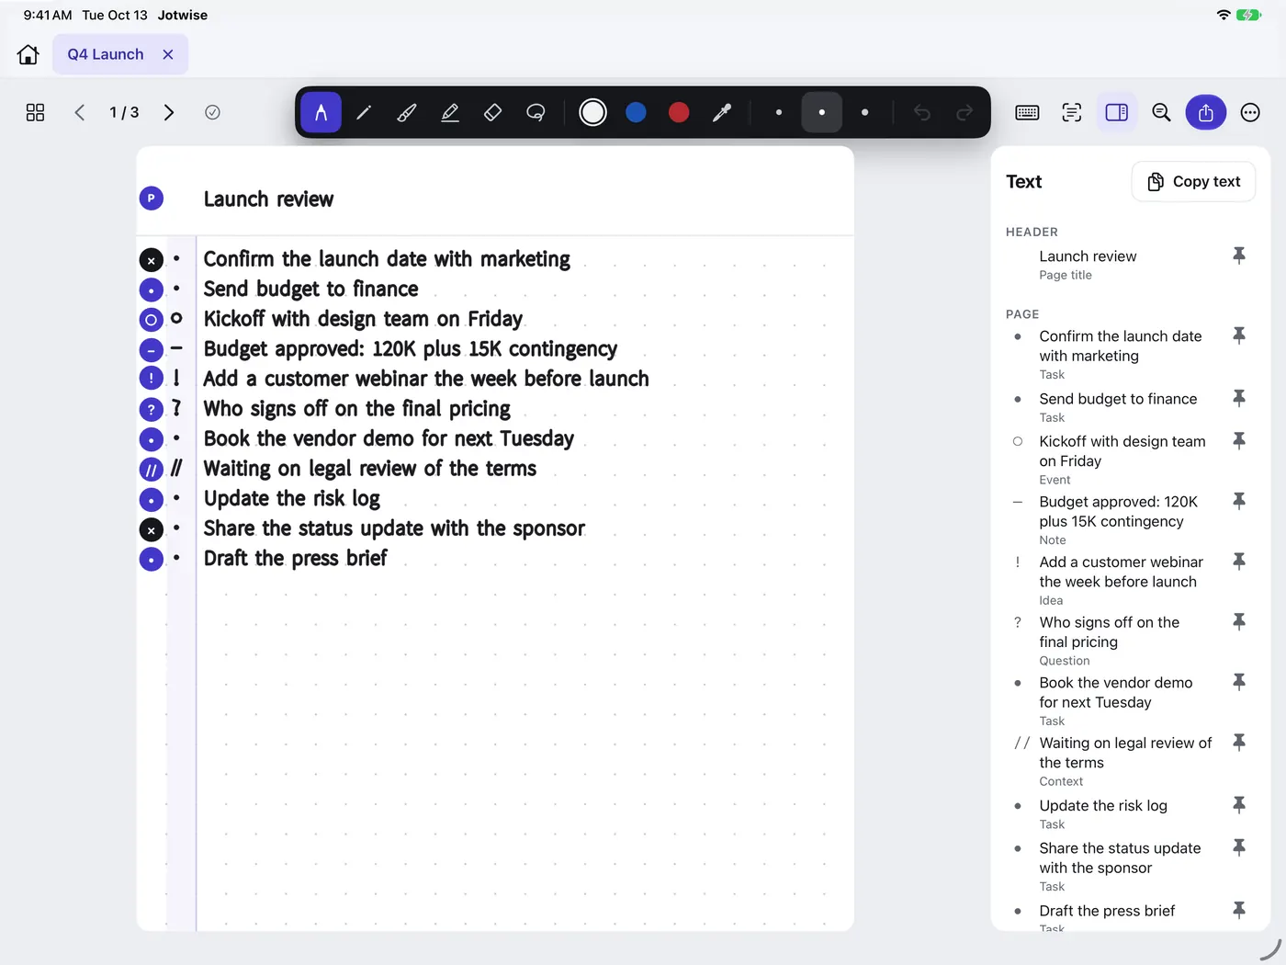Open context marker for Waiting on legal line
Screen dimensions: 1286x965
coord(152,470)
